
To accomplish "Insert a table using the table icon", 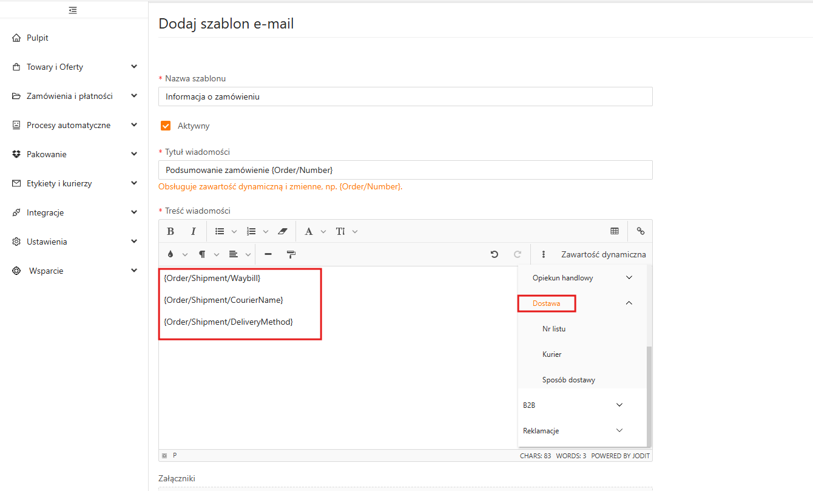I will click(615, 231).
